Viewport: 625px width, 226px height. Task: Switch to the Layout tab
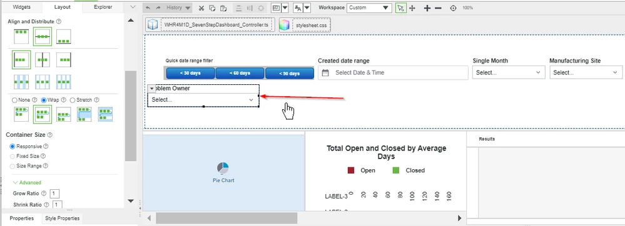click(62, 7)
